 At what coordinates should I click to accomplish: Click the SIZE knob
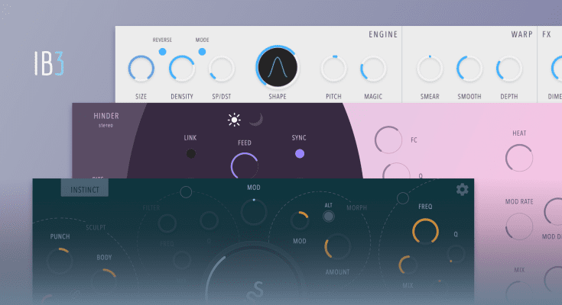click(141, 69)
